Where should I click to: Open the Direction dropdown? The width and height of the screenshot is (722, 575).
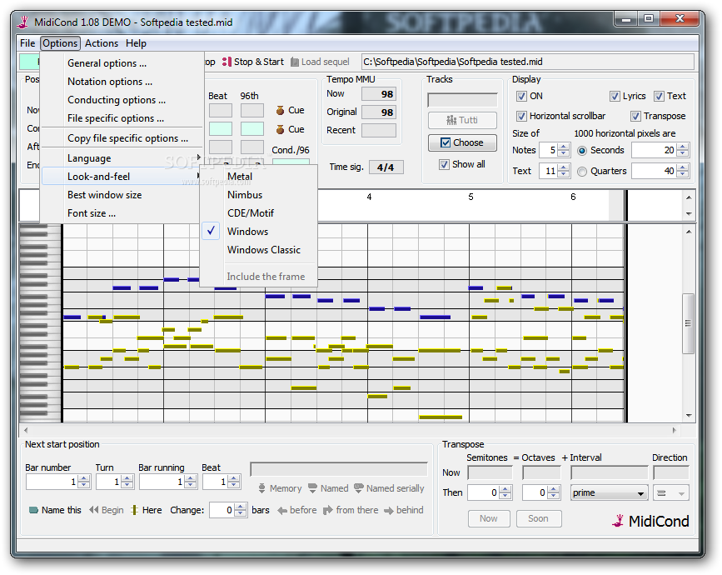tap(671, 493)
